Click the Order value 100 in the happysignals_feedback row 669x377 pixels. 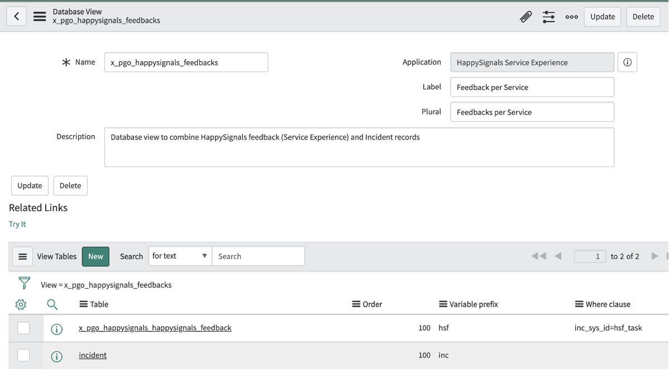coord(424,328)
